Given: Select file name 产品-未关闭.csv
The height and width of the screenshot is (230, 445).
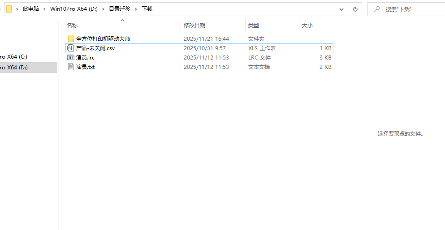Looking at the screenshot, I should 95,48.
